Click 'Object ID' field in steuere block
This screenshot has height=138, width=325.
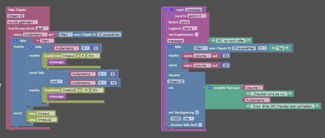[x=176, y=81]
